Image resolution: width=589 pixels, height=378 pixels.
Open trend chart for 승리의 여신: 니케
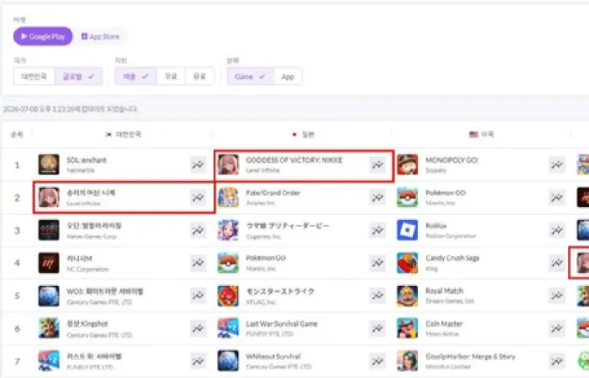click(198, 198)
